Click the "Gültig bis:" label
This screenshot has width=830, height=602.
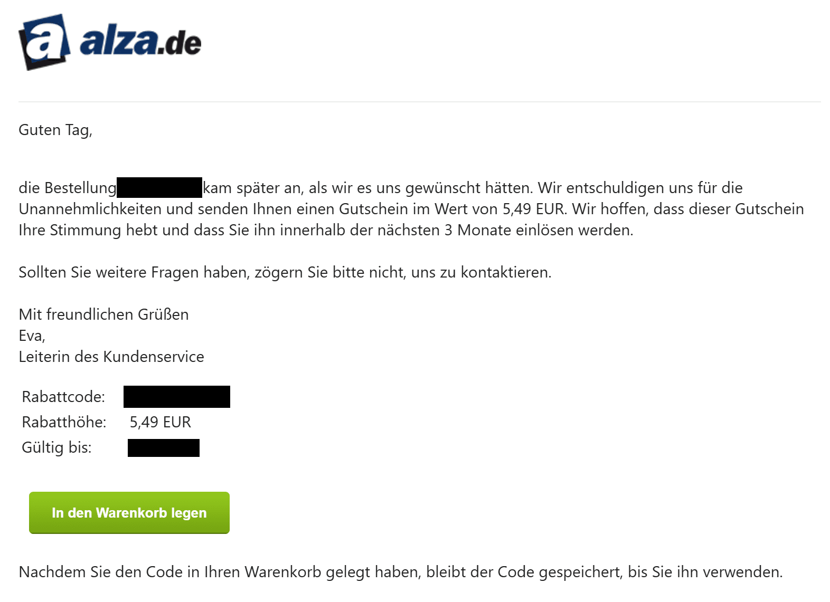[x=56, y=447]
